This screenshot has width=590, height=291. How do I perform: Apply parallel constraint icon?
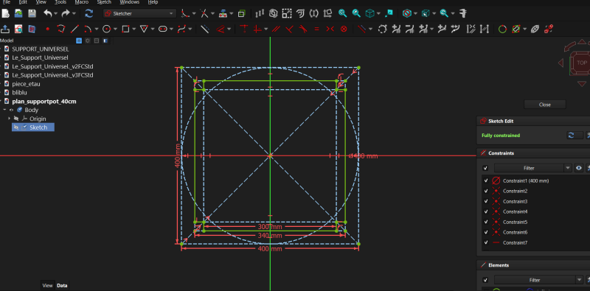(276, 29)
